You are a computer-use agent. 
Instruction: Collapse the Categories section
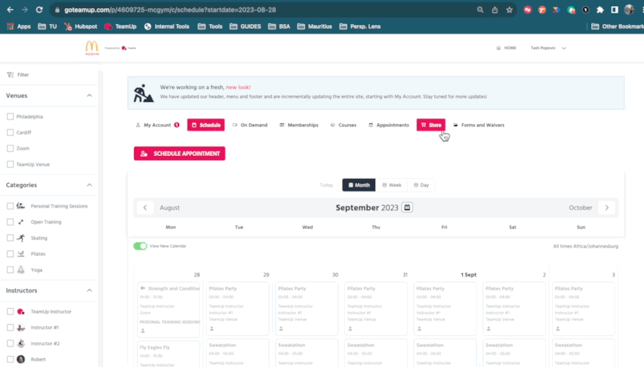coord(89,185)
